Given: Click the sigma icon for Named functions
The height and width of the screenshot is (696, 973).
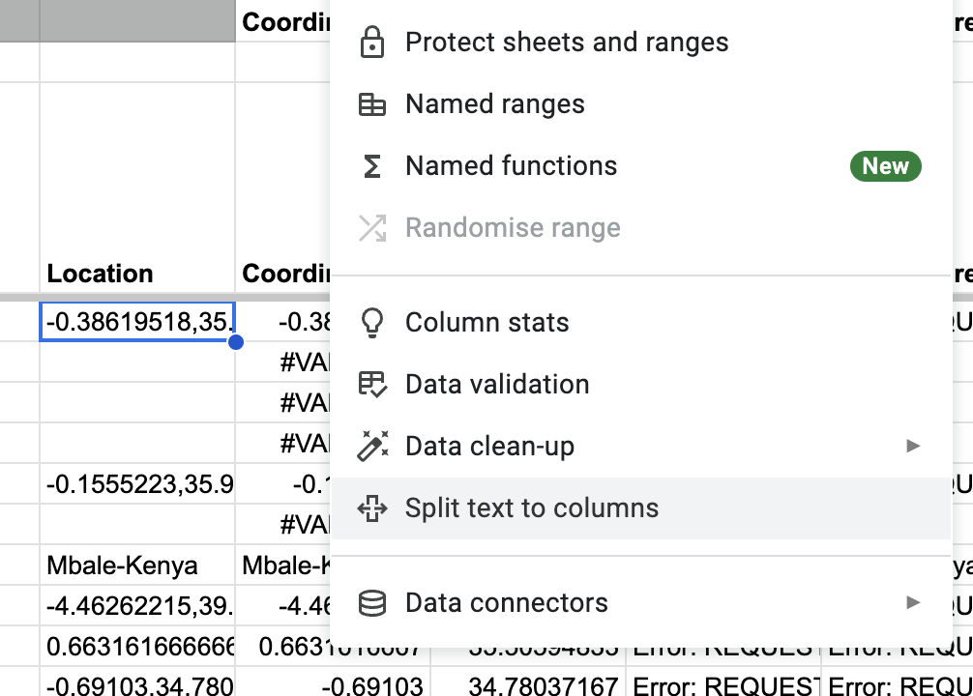Looking at the screenshot, I should coord(371,166).
